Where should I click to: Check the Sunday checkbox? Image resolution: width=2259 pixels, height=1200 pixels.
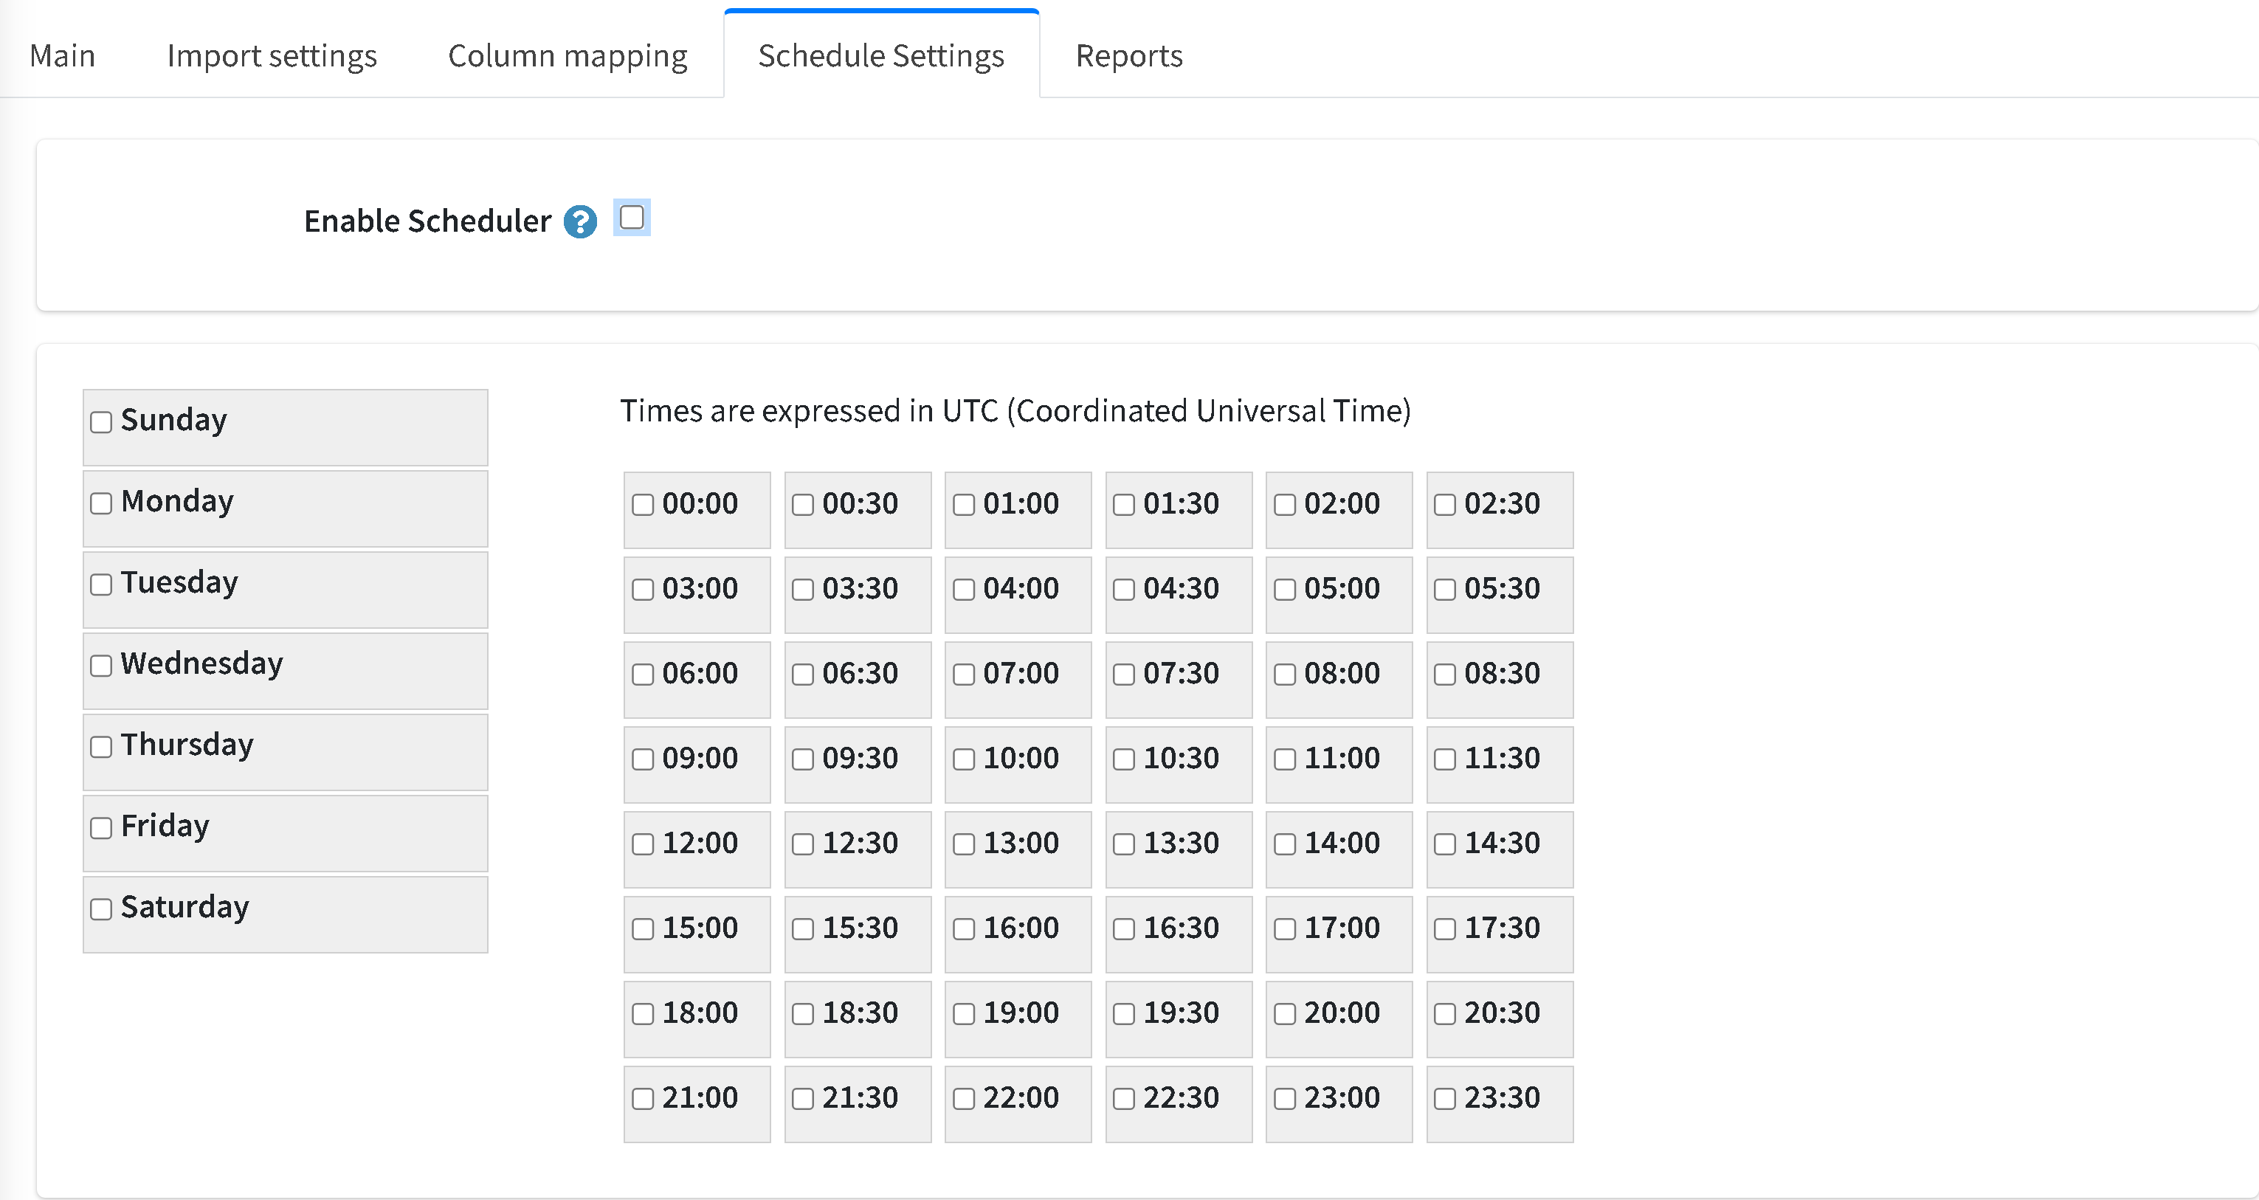tap(102, 422)
